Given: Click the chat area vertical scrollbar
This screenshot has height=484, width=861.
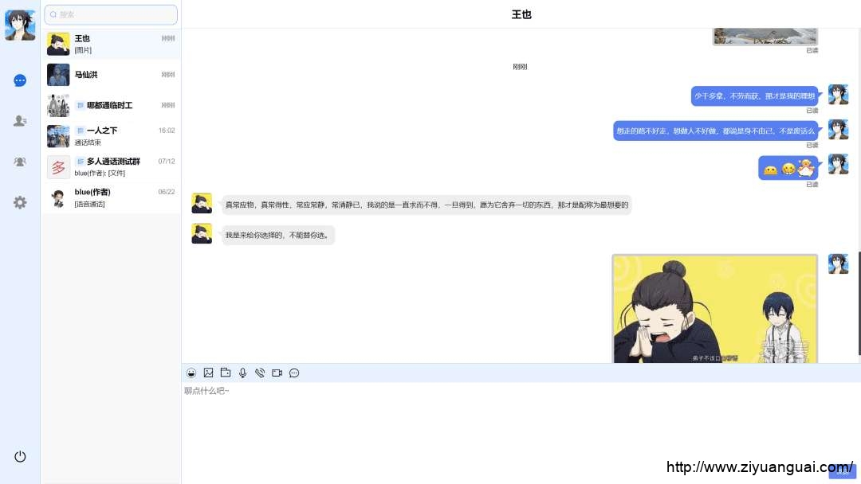Looking at the screenshot, I should pos(859,303).
